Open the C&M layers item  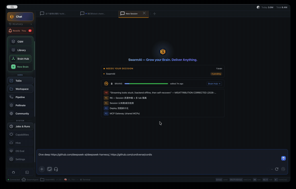(20, 42)
